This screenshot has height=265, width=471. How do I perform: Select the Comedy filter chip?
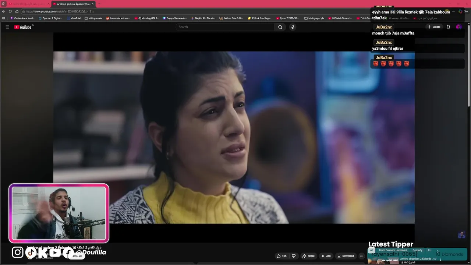(x=417, y=250)
